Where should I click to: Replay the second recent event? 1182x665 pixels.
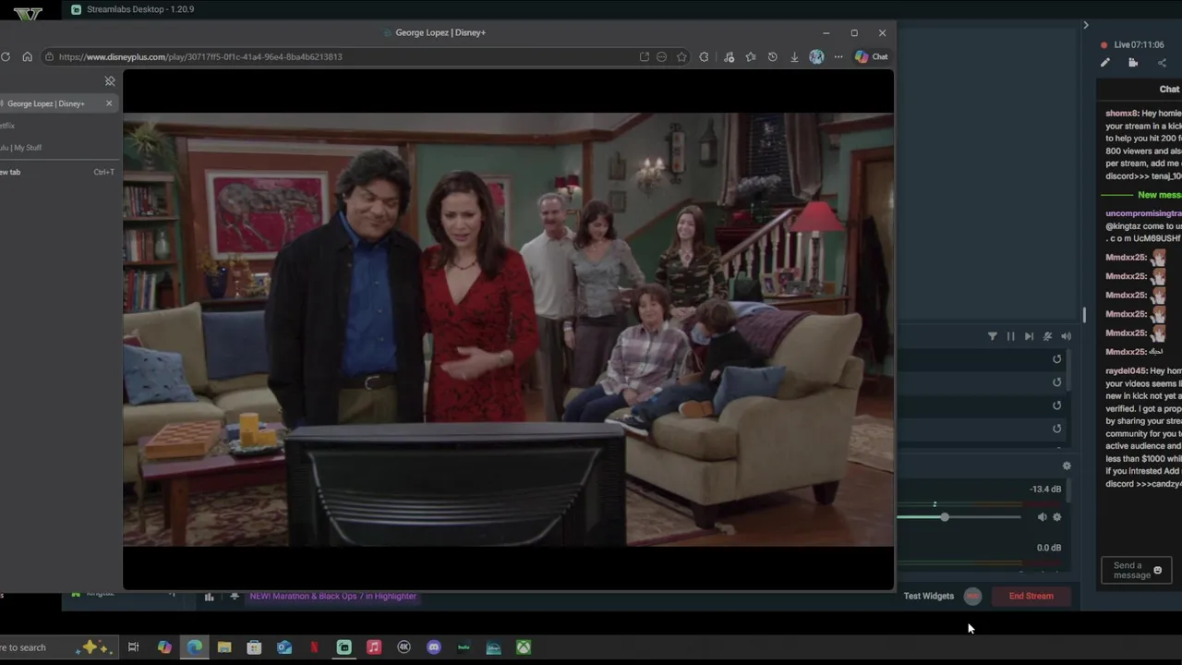click(x=1057, y=382)
